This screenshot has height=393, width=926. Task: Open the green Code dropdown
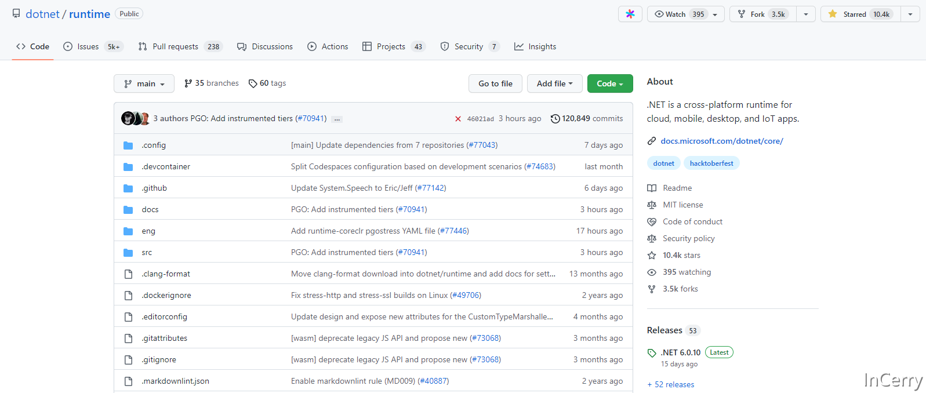(x=609, y=84)
